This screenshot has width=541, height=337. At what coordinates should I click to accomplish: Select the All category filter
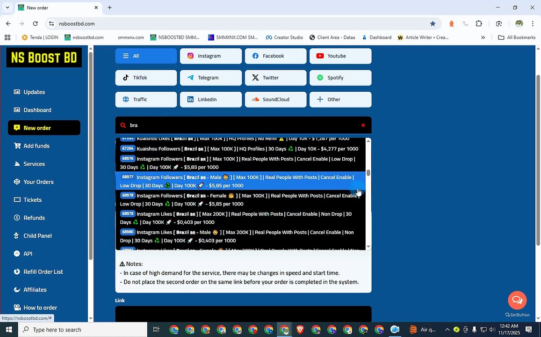[x=146, y=56]
